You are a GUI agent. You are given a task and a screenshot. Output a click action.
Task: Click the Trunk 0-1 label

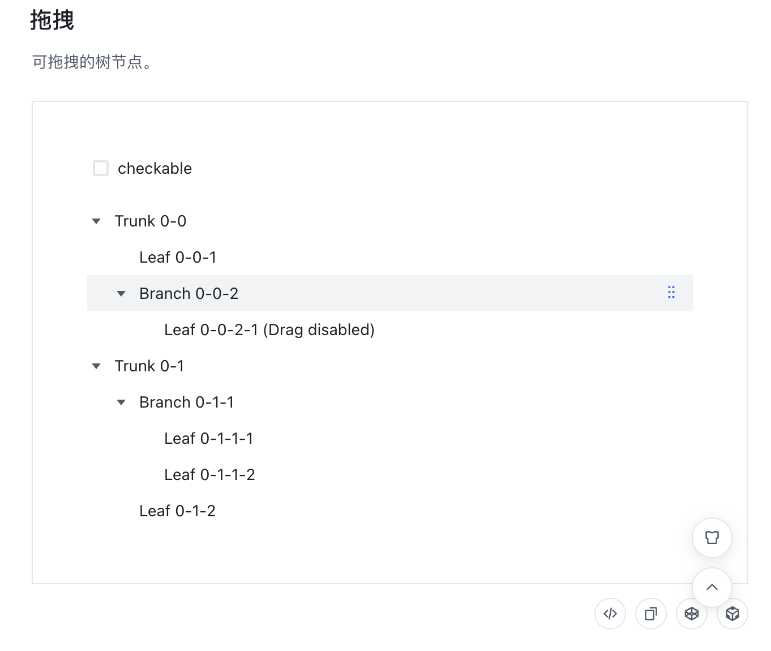tap(149, 366)
